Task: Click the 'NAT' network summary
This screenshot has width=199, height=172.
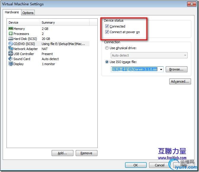Action: tap(45, 49)
